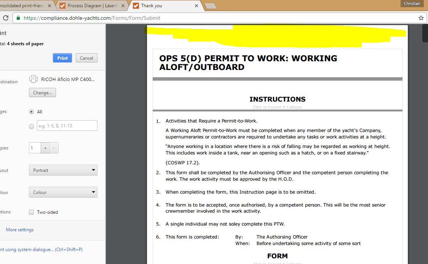Select the custom page range radio button
Viewport: 428px width, 264px height.
tap(31, 126)
